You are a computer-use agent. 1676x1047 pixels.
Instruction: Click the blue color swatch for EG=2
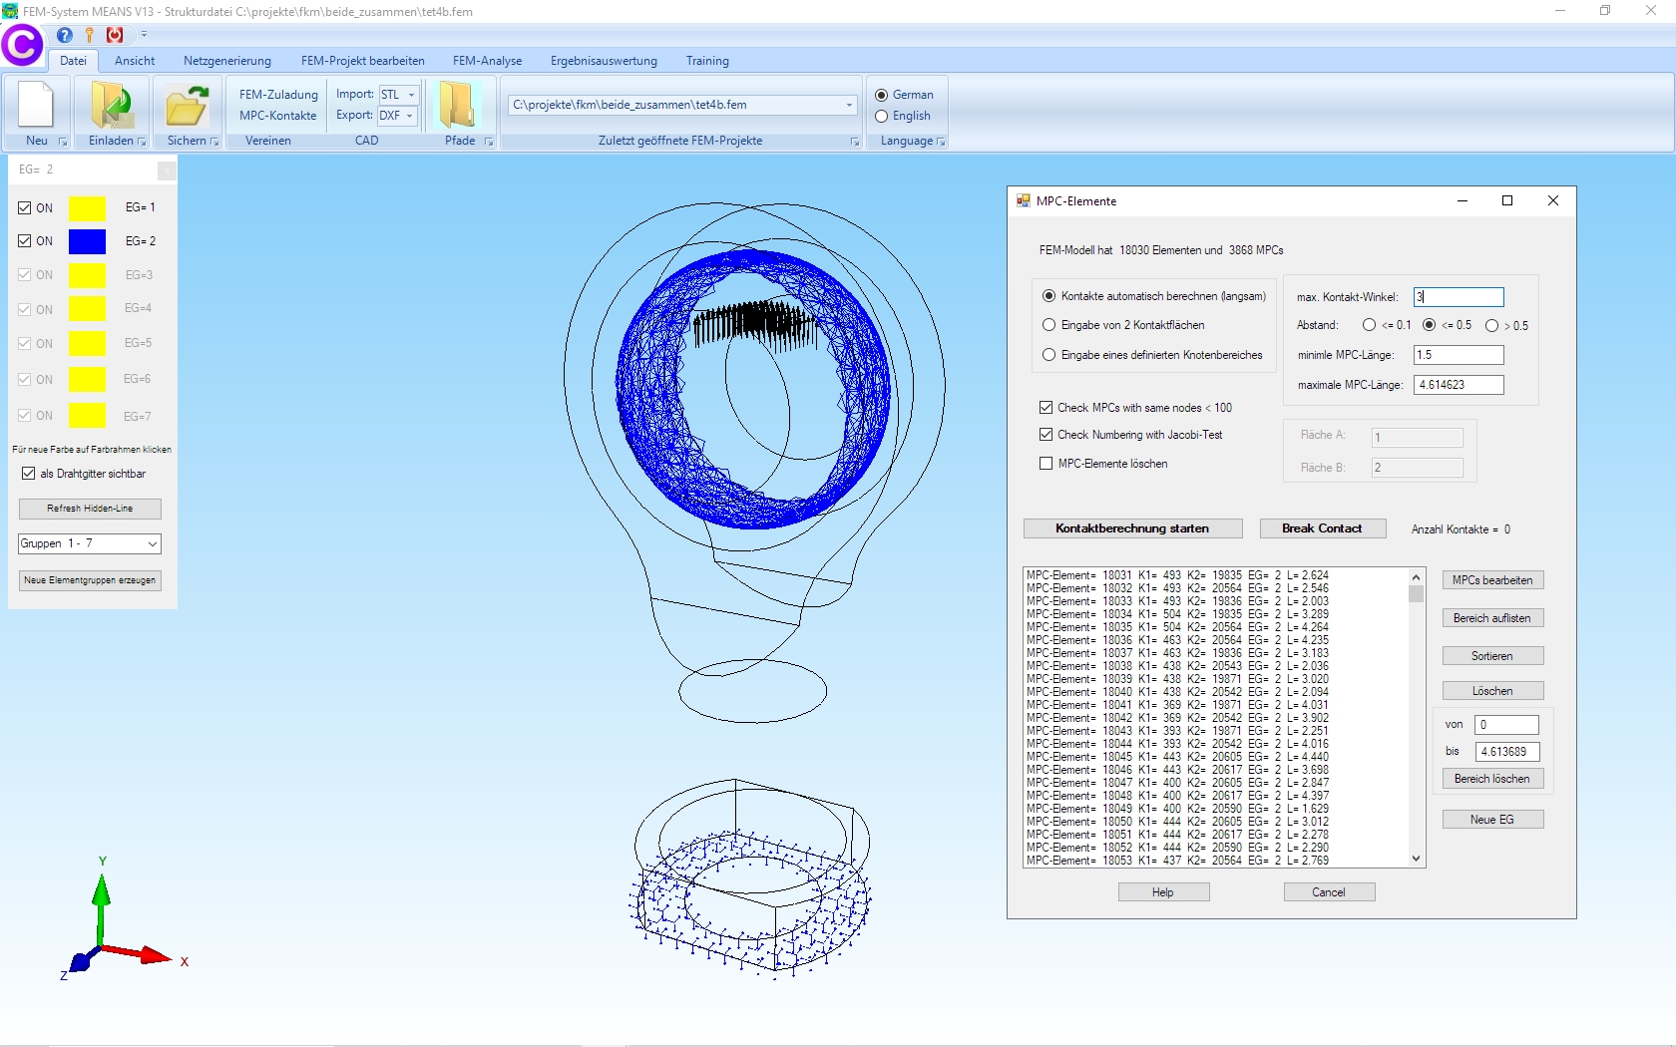pos(87,241)
